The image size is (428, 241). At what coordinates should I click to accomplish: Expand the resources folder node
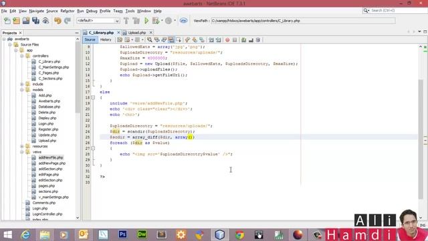point(22,146)
